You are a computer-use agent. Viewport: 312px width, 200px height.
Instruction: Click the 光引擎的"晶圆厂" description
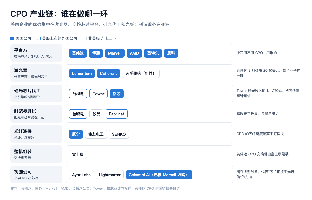point(27,97)
